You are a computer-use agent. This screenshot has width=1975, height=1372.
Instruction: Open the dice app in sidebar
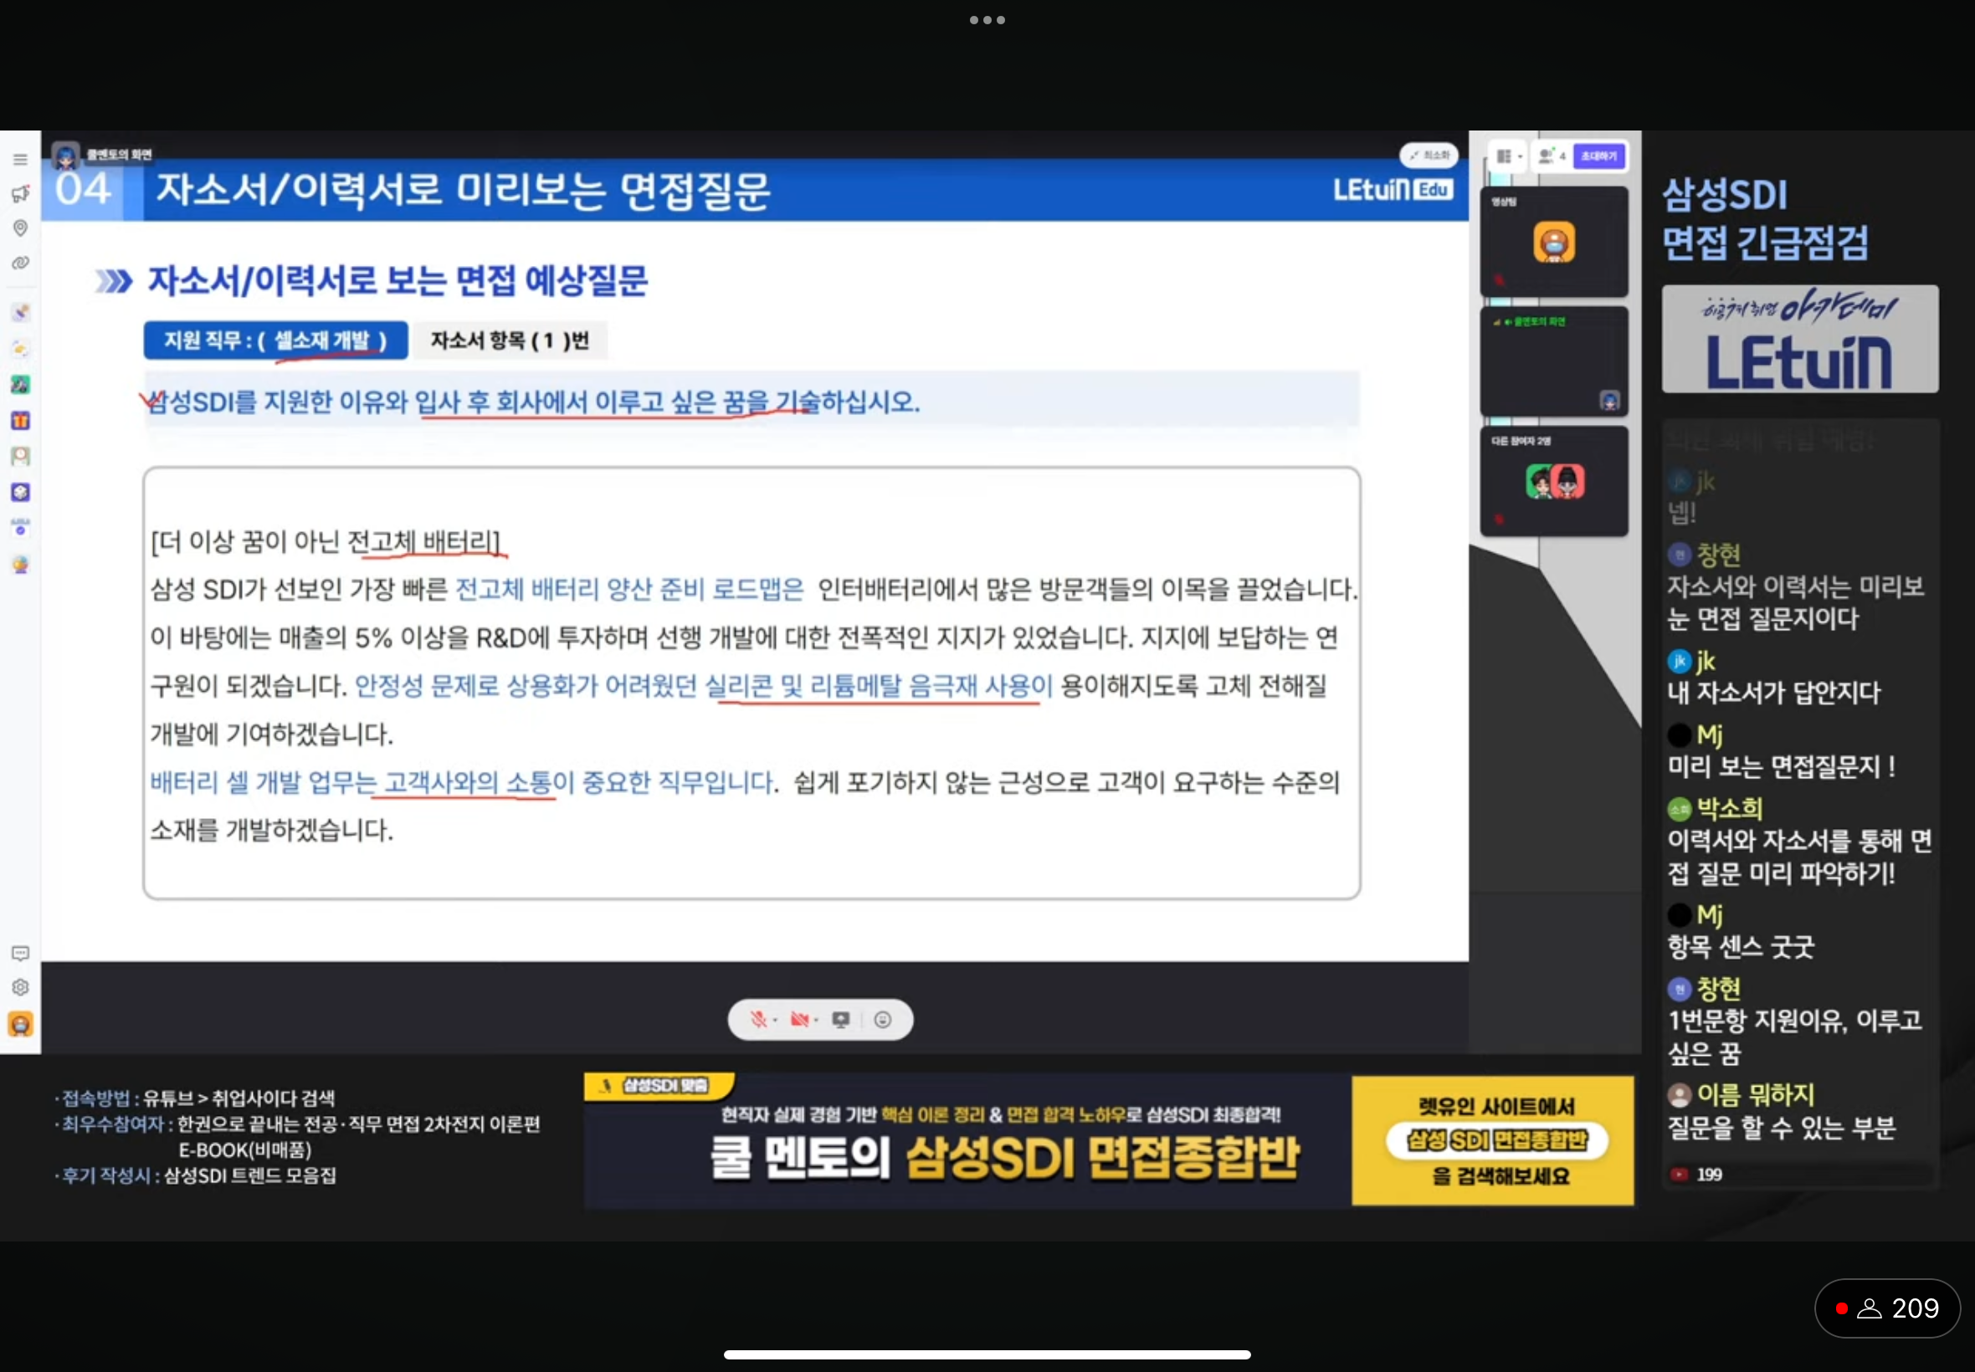tap(20, 492)
